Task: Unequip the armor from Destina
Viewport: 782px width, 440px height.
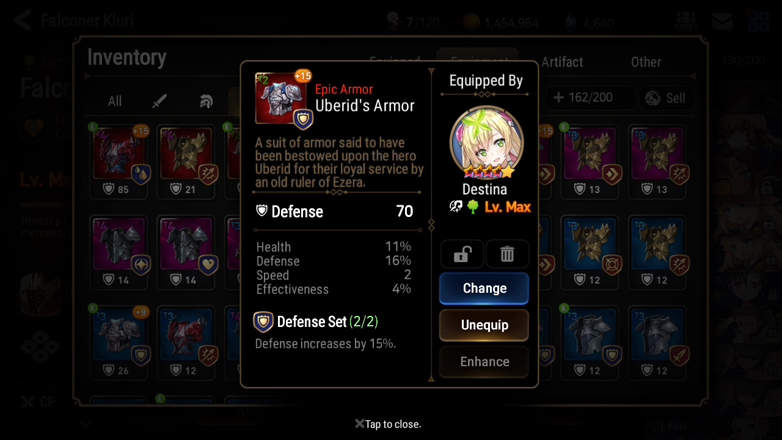Action: point(484,325)
